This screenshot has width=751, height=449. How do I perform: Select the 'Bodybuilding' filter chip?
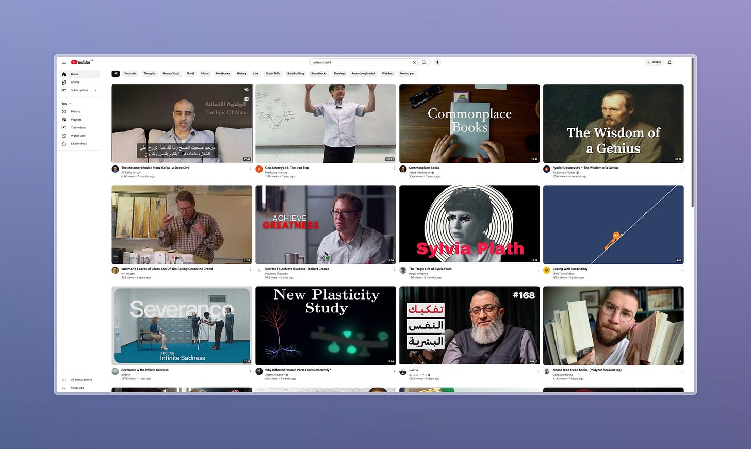(296, 73)
